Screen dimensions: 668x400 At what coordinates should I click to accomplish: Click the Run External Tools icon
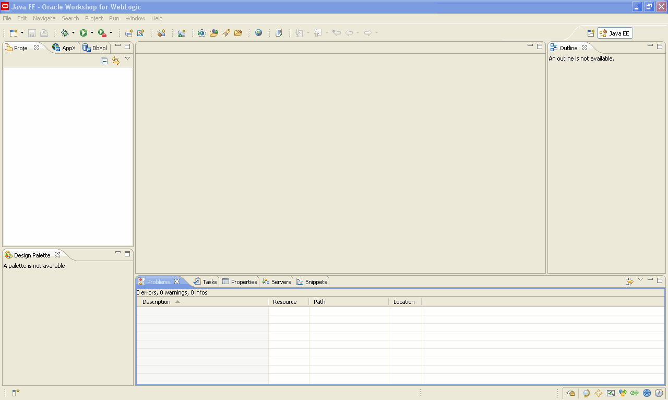[x=102, y=33]
